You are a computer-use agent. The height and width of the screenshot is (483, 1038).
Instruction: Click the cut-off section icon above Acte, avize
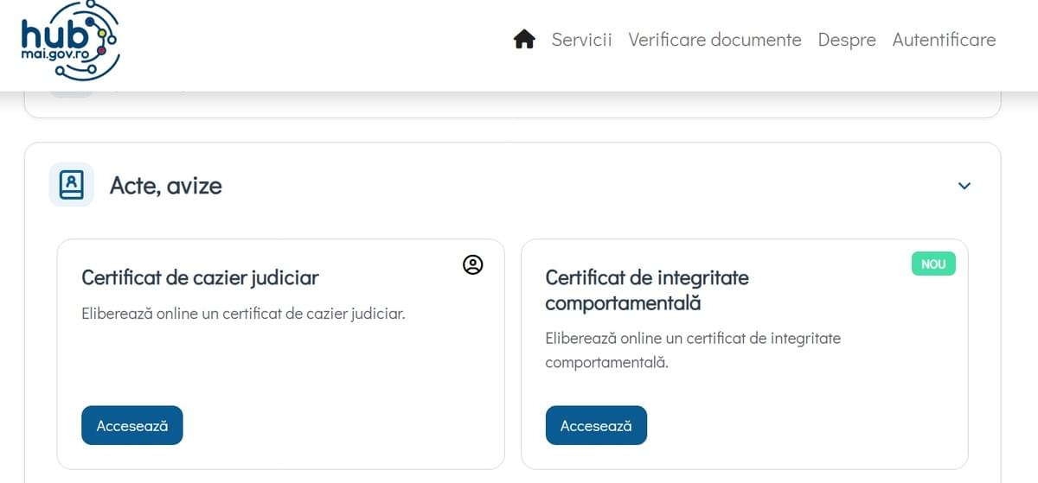71,93
